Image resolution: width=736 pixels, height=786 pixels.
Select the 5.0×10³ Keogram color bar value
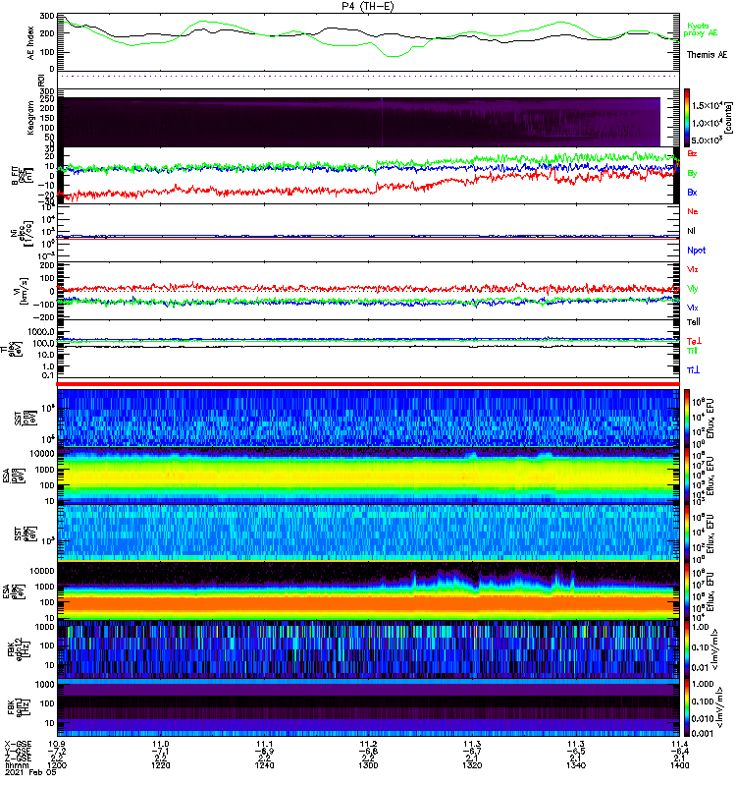click(x=707, y=140)
